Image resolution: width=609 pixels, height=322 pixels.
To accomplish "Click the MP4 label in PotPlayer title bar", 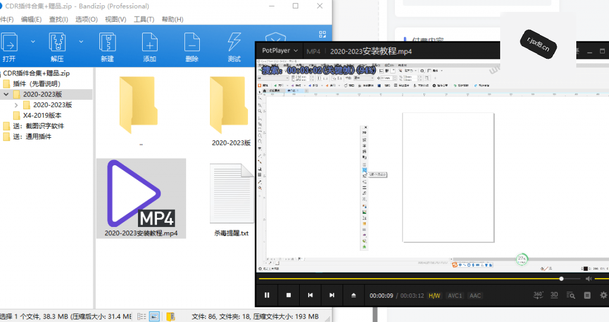I will 313,51.
